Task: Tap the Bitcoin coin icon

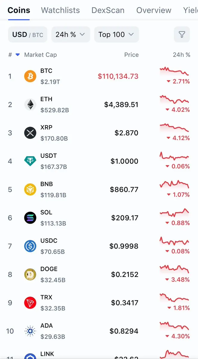Action: pos(30,76)
